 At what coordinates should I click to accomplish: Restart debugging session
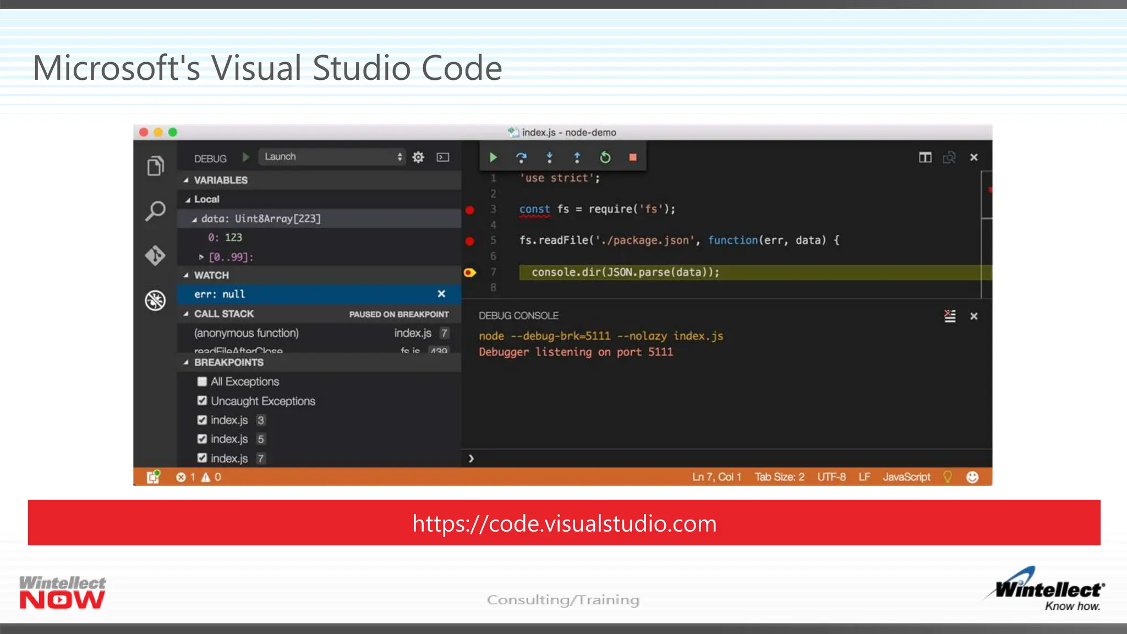click(x=605, y=157)
